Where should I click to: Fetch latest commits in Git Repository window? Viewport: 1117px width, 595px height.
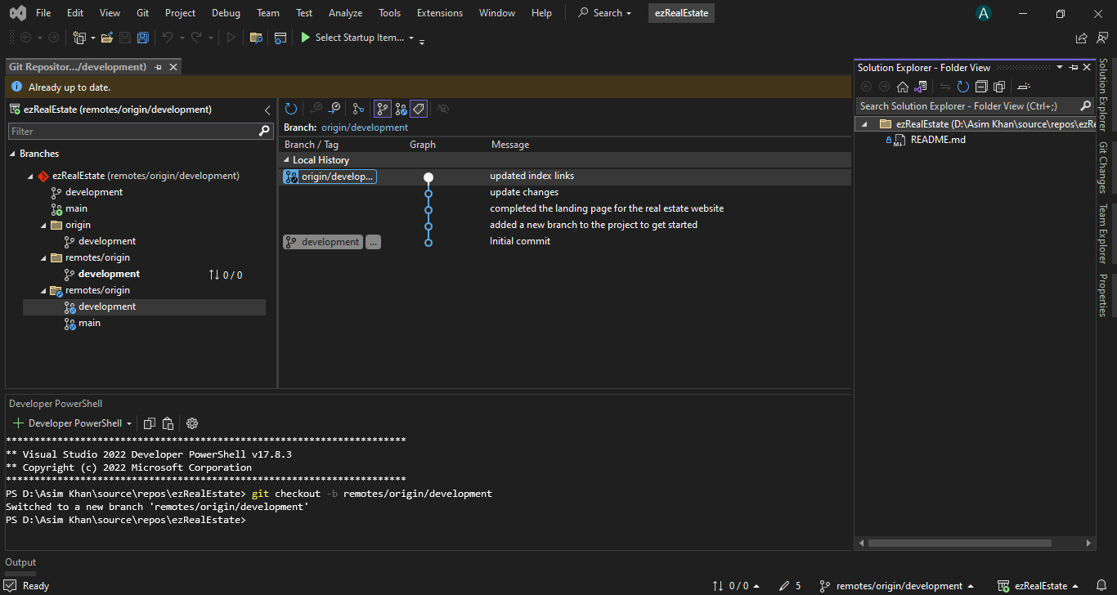coord(291,108)
